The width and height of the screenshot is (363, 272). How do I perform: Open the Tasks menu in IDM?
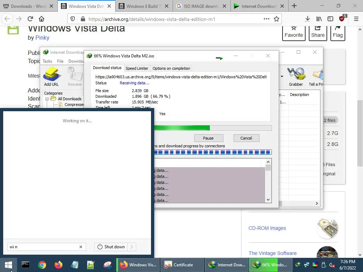pyautogui.click(x=47, y=61)
